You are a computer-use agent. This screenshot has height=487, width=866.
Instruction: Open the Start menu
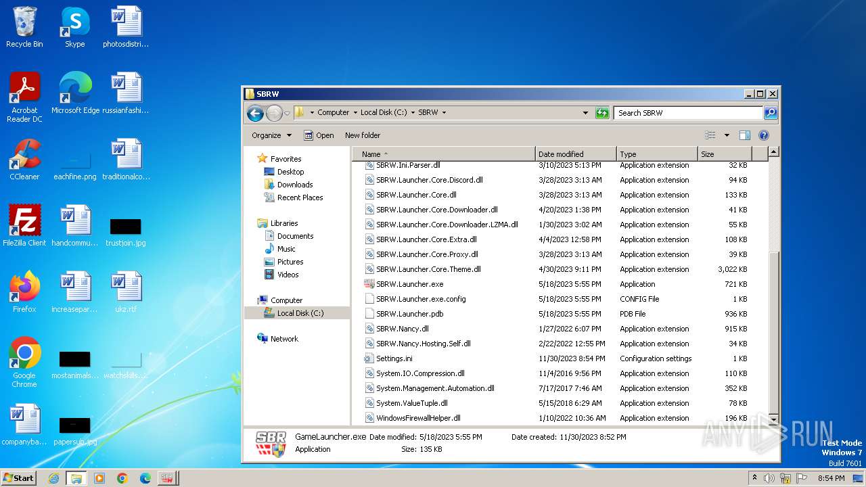[x=18, y=478]
